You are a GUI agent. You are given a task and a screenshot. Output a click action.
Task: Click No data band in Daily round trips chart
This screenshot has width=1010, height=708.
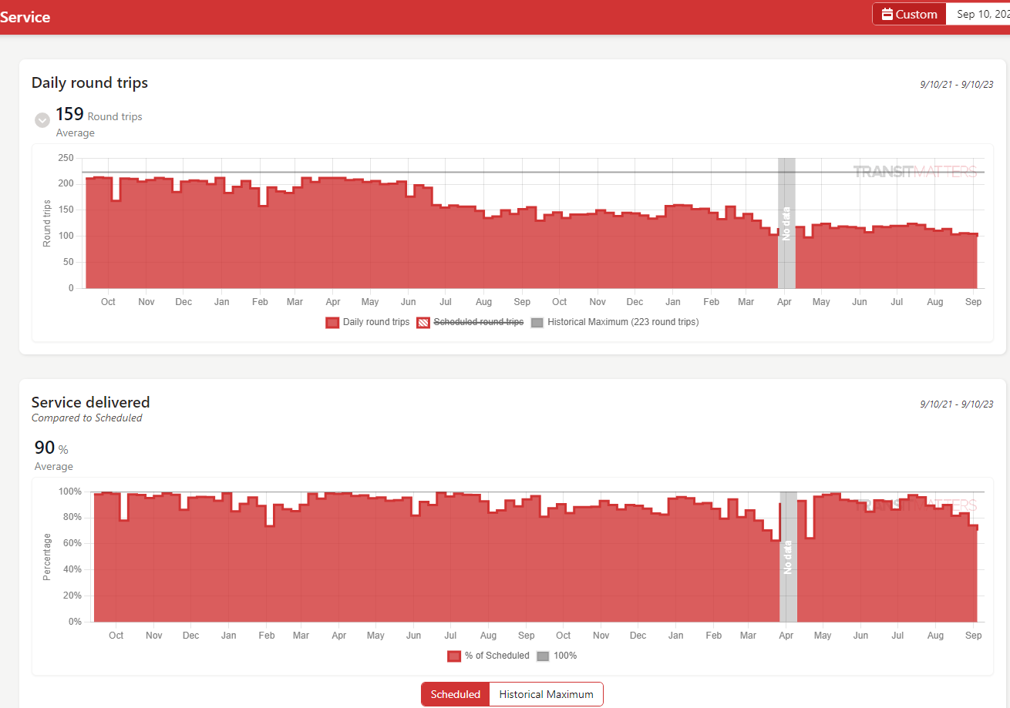coord(786,223)
